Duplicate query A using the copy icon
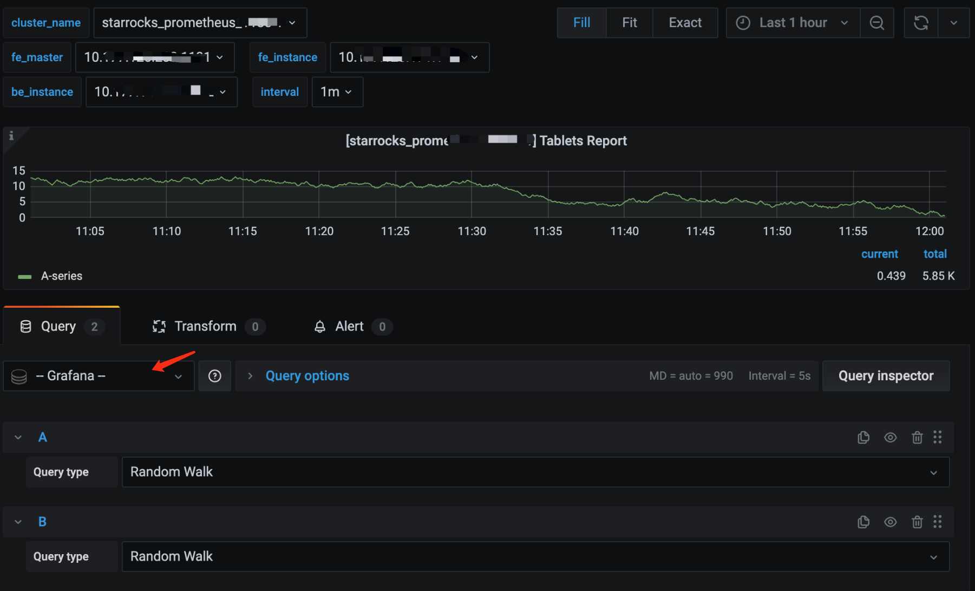This screenshot has width=975, height=591. click(863, 437)
